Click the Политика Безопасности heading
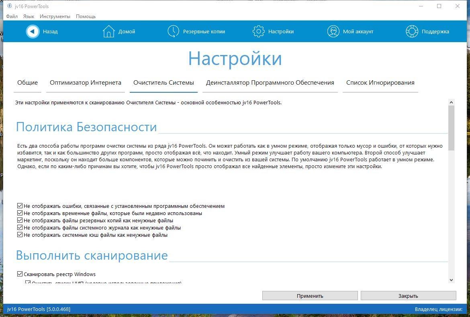 click(86, 127)
